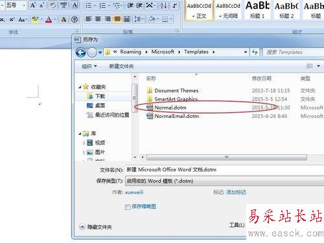Click 新建文件夹 button

121,66
